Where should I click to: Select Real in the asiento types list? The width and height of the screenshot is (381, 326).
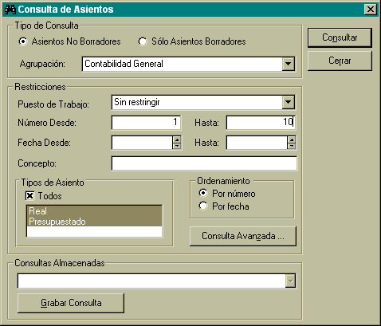(x=94, y=211)
